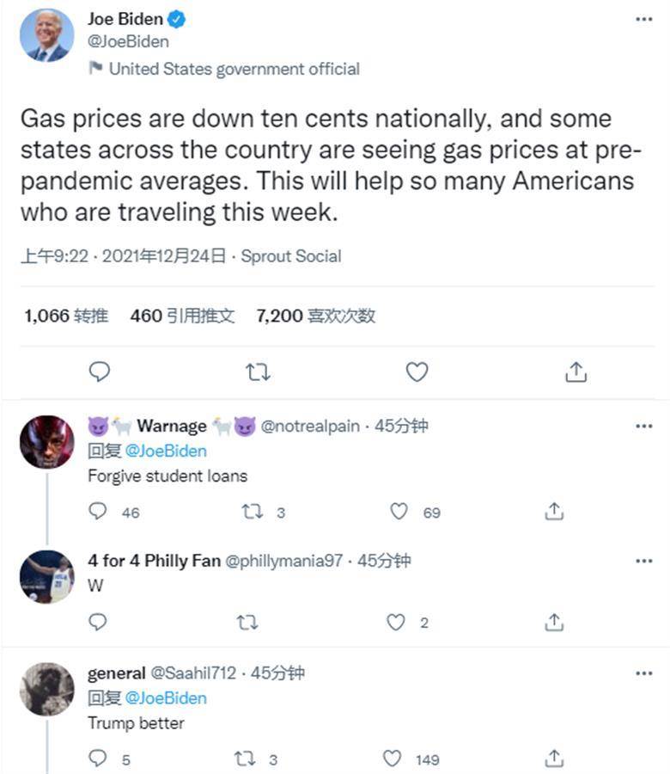Share the main gas prices tweet
This screenshot has width=670, height=774.
pyautogui.click(x=576, y=372)
